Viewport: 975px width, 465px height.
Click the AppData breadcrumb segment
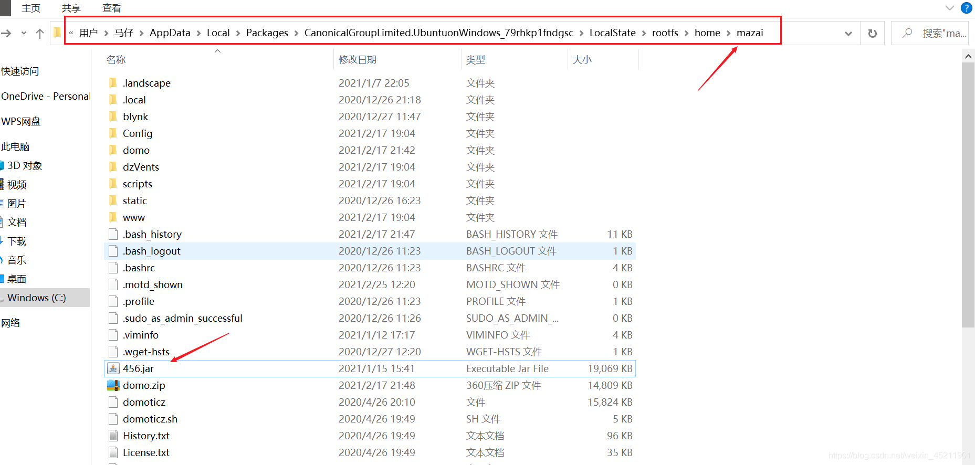(170, 33)
